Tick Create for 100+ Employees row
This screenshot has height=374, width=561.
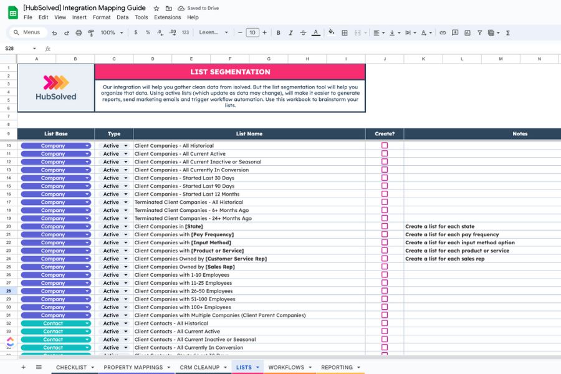385,307
